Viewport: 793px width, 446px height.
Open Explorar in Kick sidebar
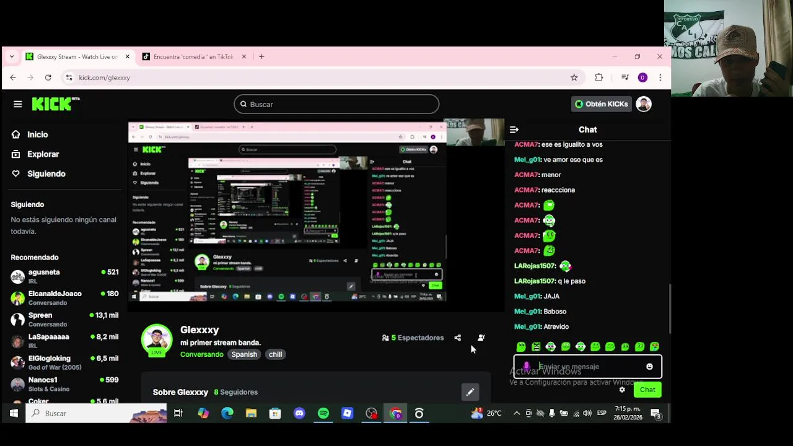[x=35, y=154]
